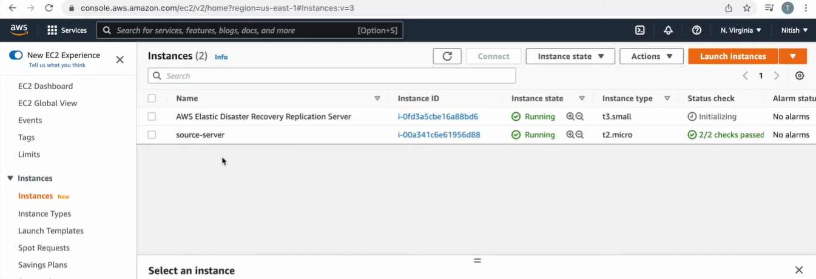816x279 pixels.
Task: Click the browser address bar URL
Action: (x=217, y=8)
